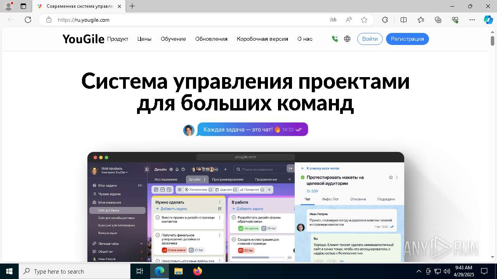Select the Исследования board tab in preview
Viewport: 497px width, 279px height.
(166, 179)
